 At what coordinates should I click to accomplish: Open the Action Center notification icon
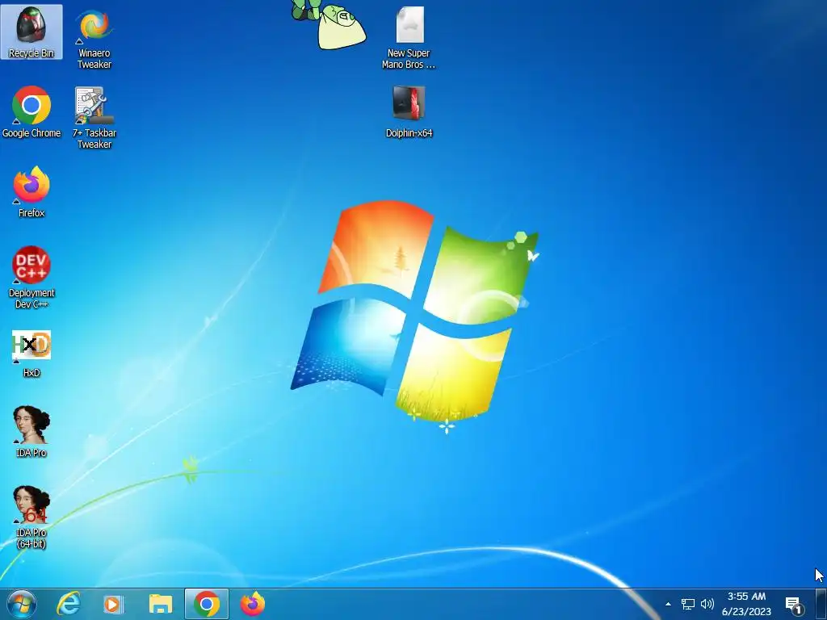[795, 605]
